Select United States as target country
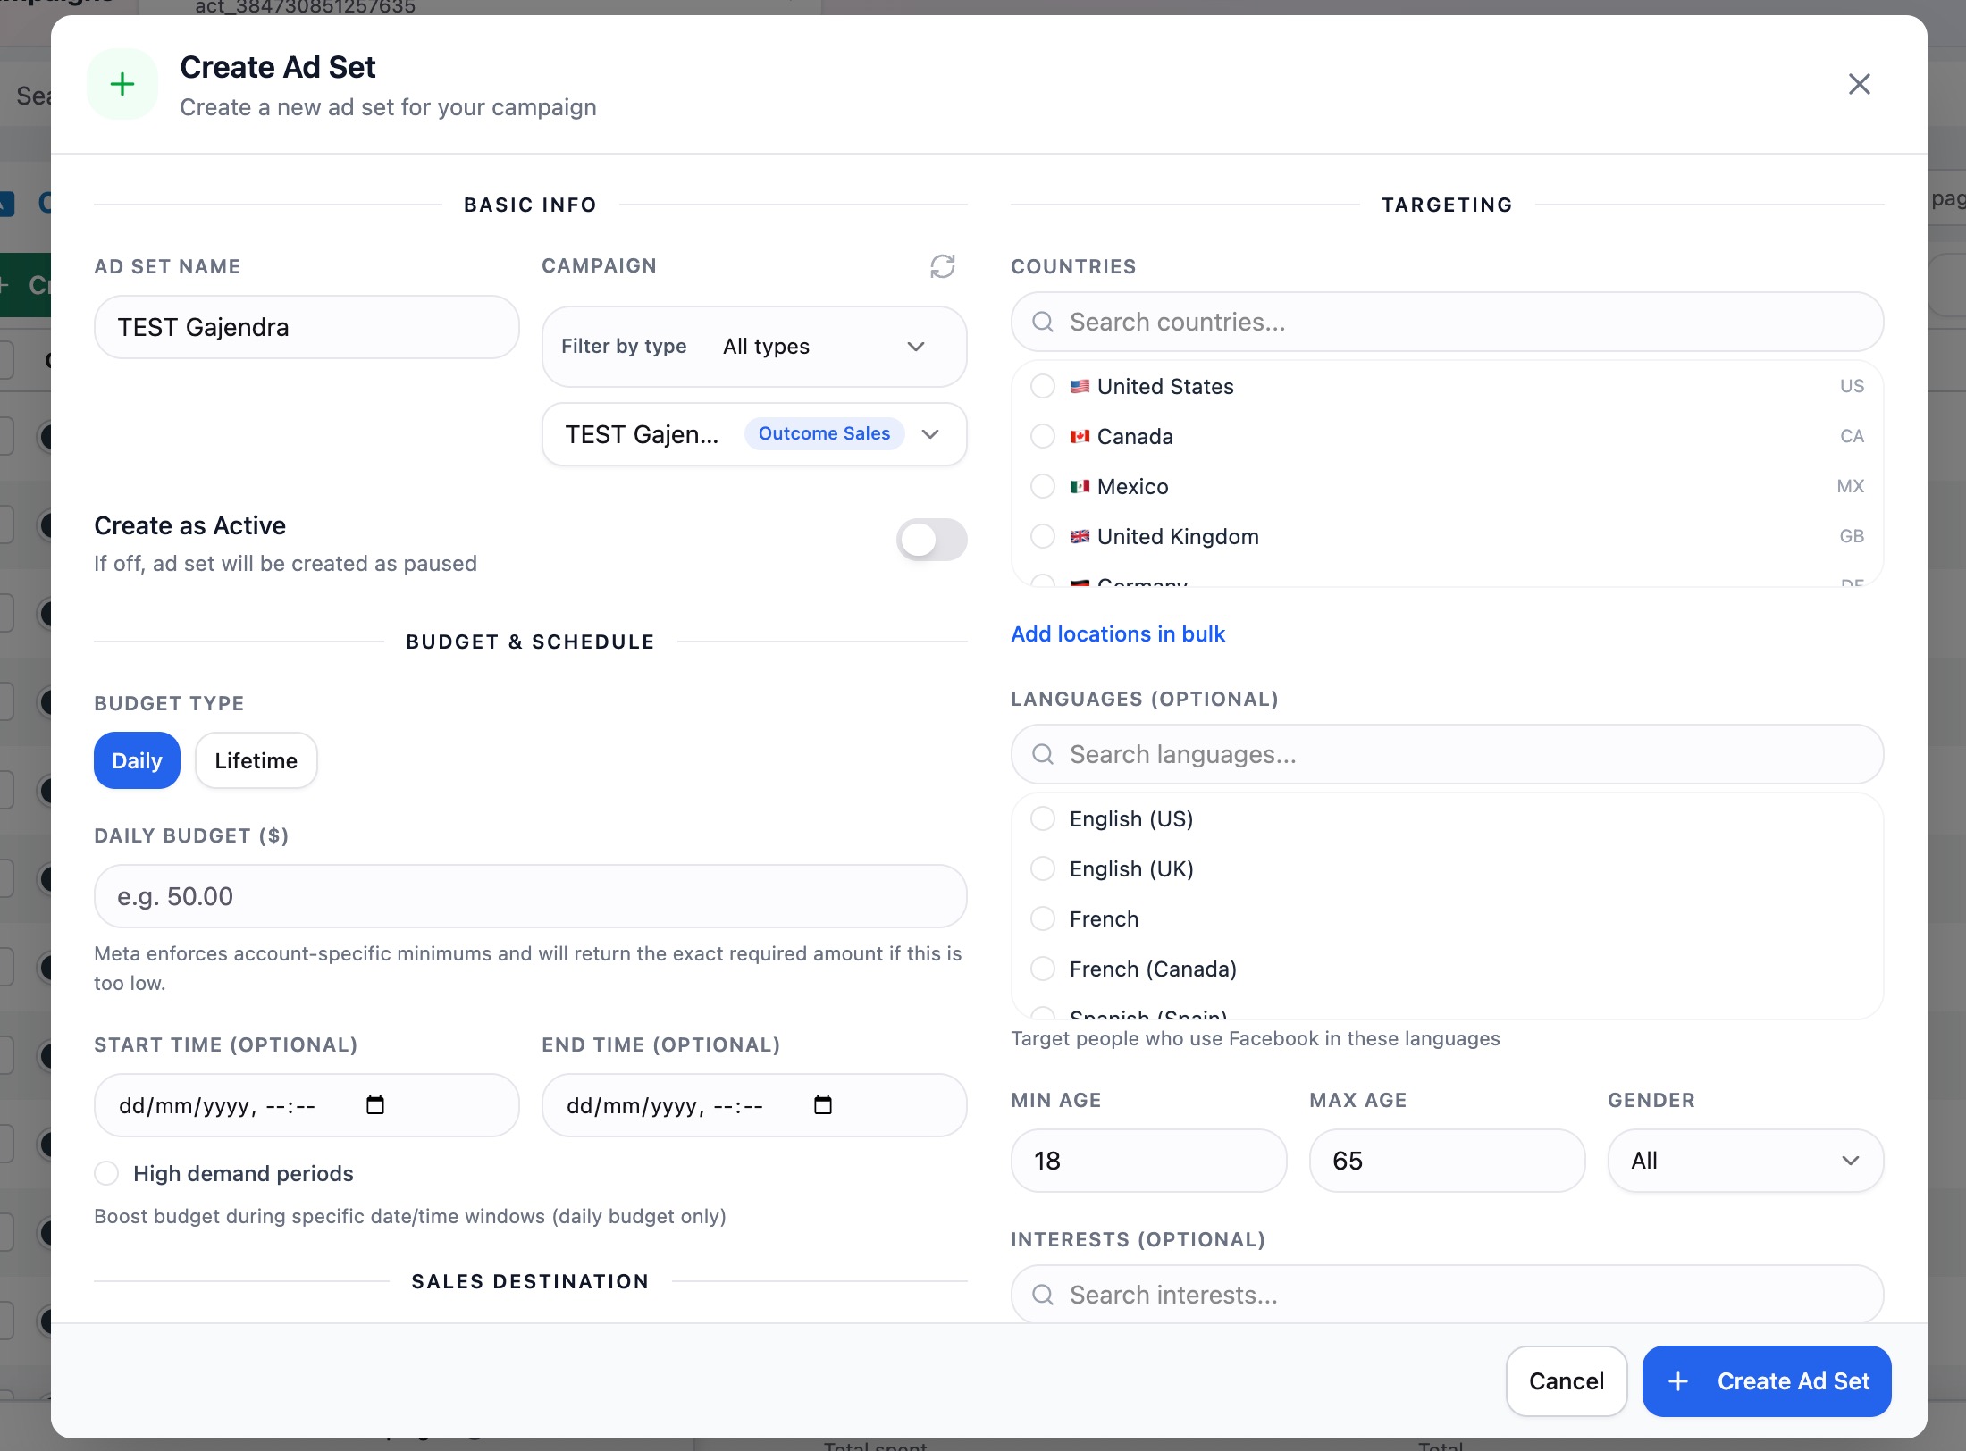This screenshot has width=1966, height=1451. click(1043, 386)
